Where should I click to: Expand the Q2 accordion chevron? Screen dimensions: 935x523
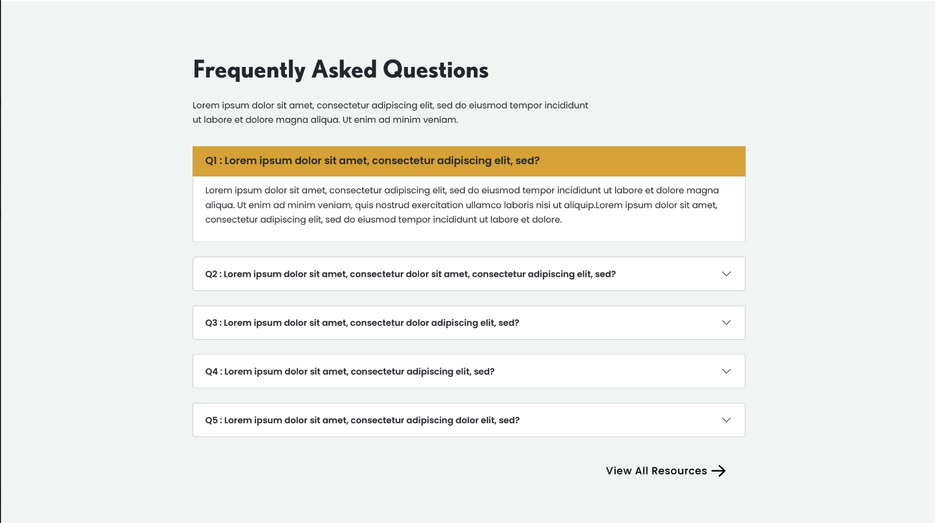coord(726,274)
